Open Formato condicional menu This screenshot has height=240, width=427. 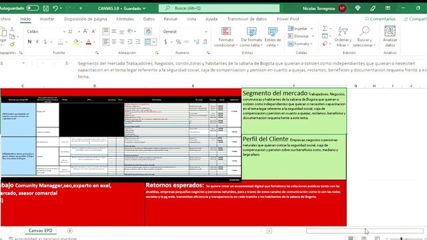tap(226, 37)
